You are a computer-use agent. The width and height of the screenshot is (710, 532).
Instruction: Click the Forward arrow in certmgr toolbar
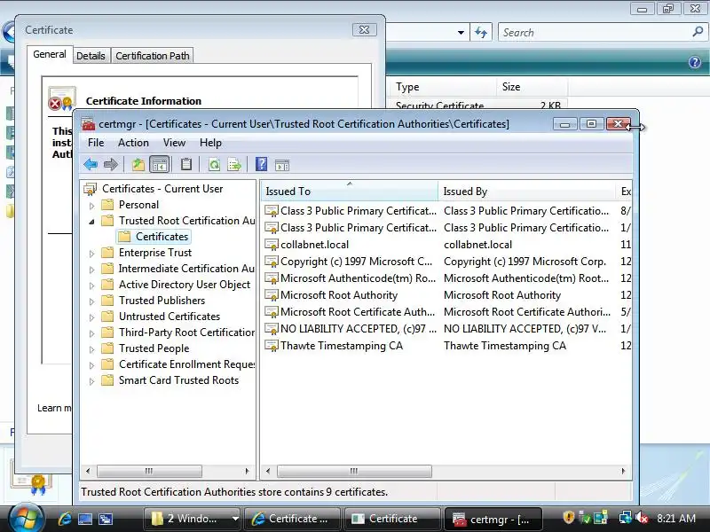[110, 164]
